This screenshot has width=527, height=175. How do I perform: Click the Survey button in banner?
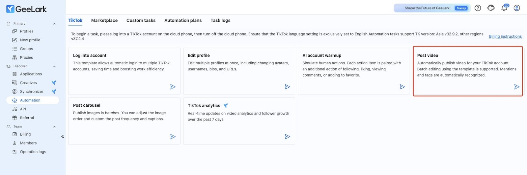pos(461,8)
